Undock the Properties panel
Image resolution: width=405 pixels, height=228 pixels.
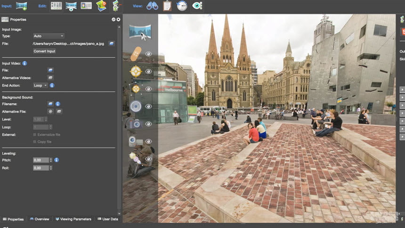[x=113, y=19]
